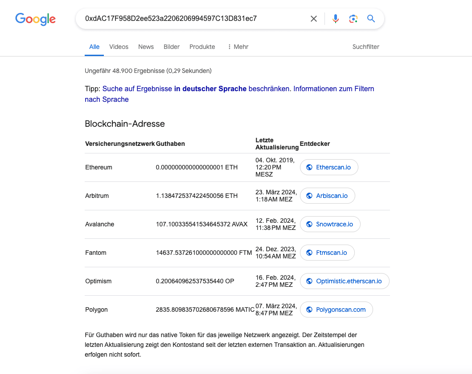
Task: Click the Guthaben column header
Action: [170, 144]
